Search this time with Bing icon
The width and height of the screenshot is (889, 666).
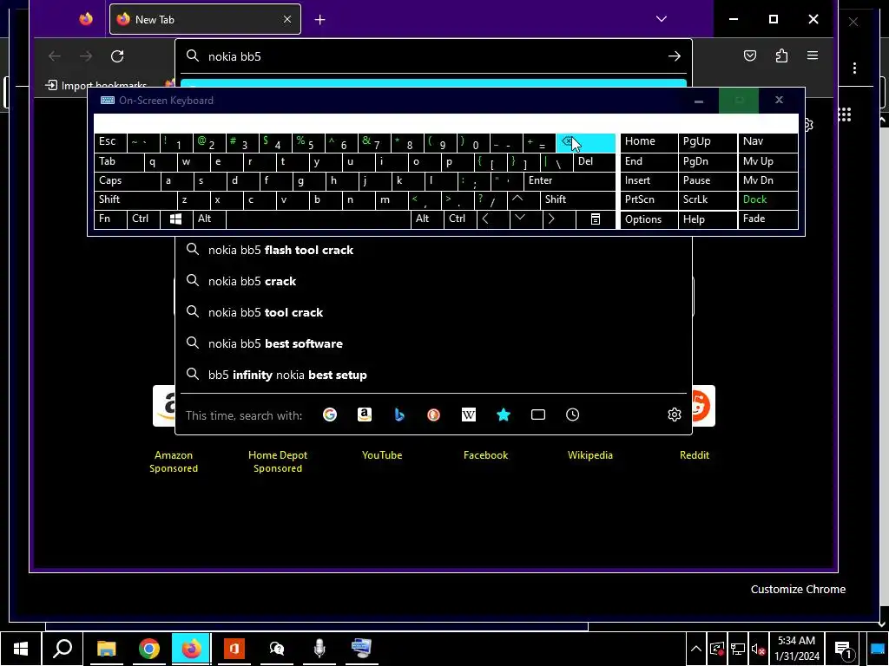(399, 415)
